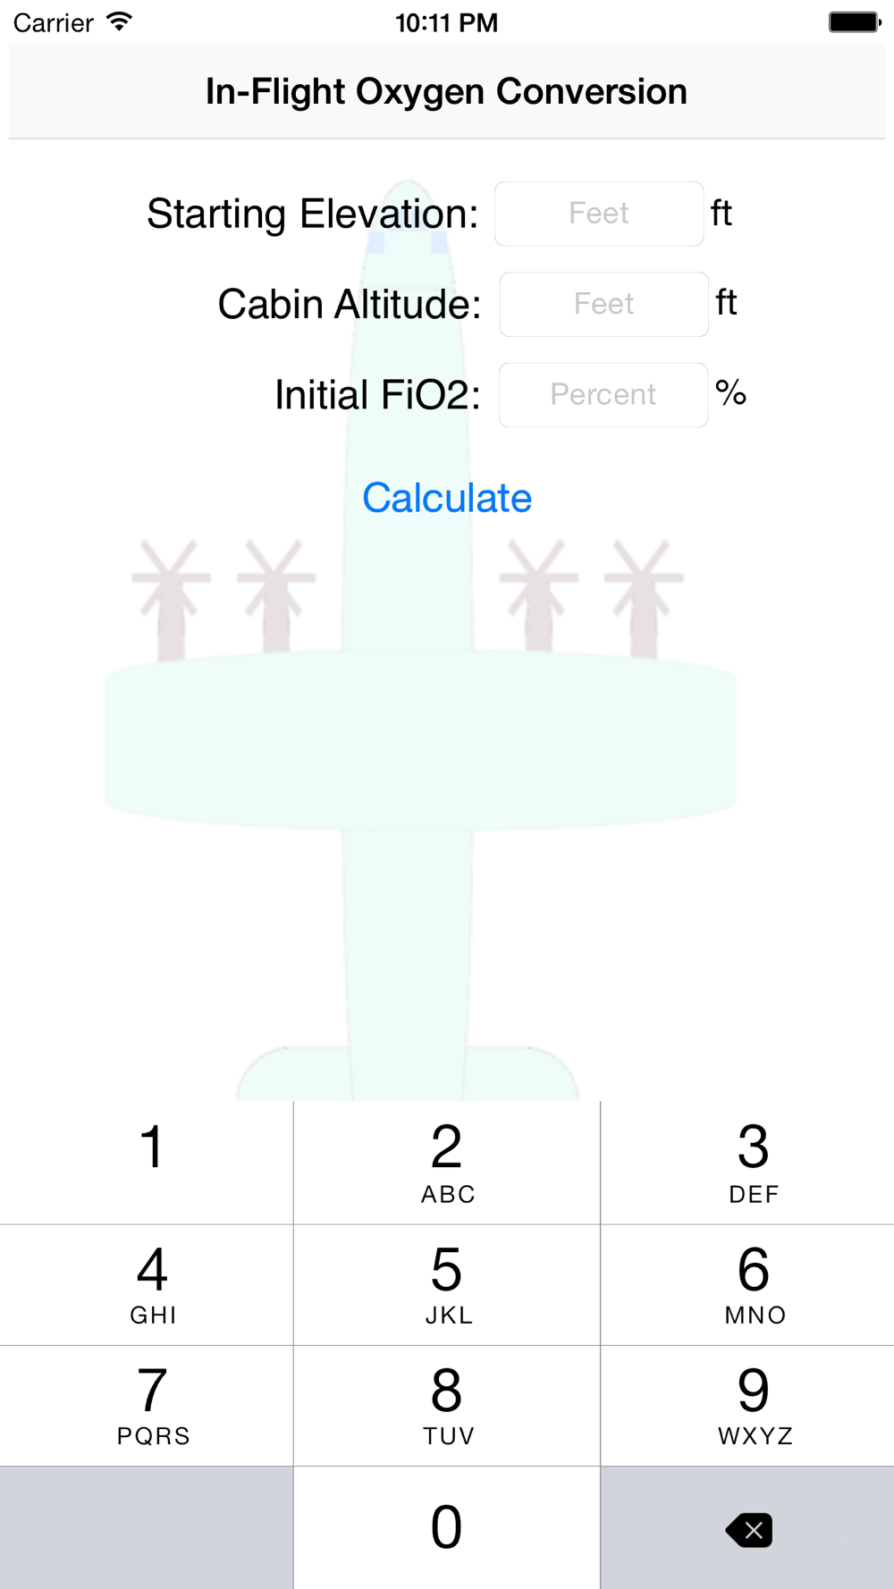
Task: Select the Cabin Altitude feet field
Action: 603,304
